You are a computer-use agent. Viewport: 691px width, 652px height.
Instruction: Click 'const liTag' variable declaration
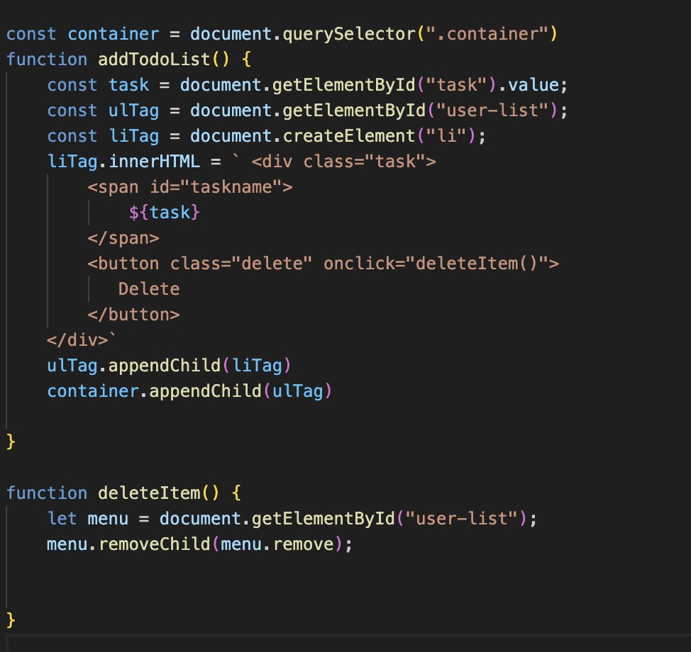click(x=103, y=136)
